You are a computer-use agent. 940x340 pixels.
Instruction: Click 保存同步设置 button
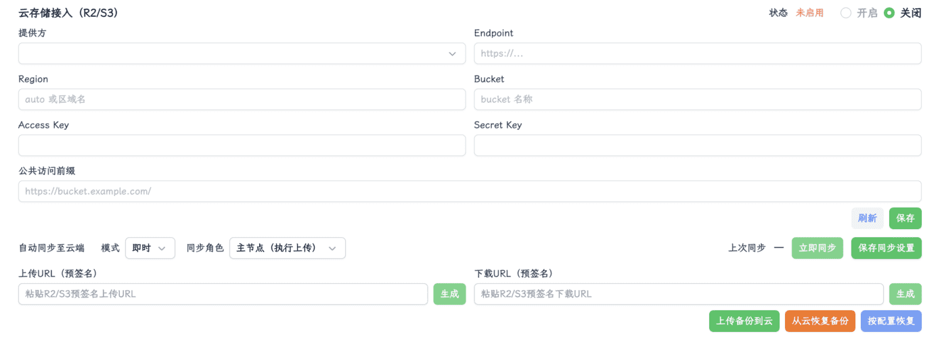coord(886,248)
